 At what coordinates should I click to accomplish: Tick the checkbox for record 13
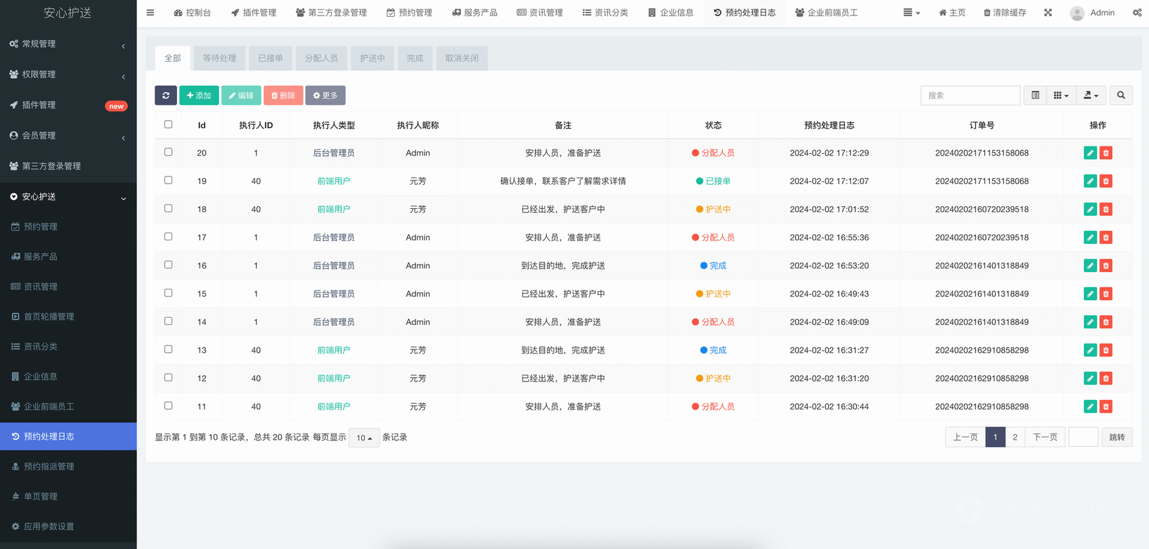pyautogui.click(x=169, y=350)
